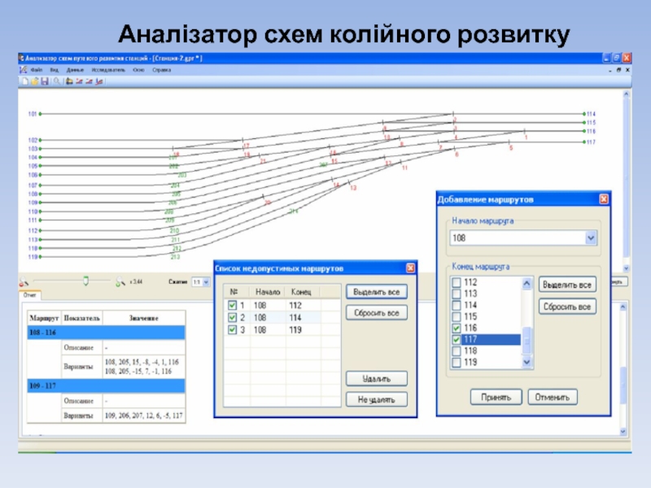651x488 pixels.
Task: Click the Конец маршрута list scrollbar thumb
Action: point(526,341)
